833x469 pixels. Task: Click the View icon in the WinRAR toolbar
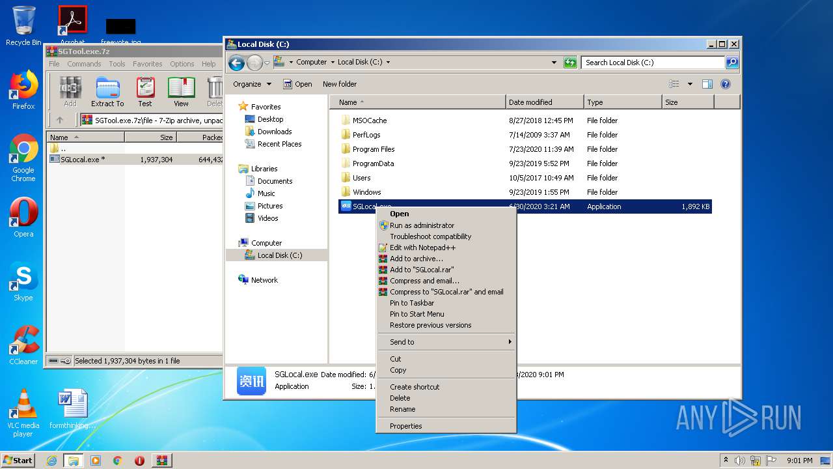coord(181,91)
